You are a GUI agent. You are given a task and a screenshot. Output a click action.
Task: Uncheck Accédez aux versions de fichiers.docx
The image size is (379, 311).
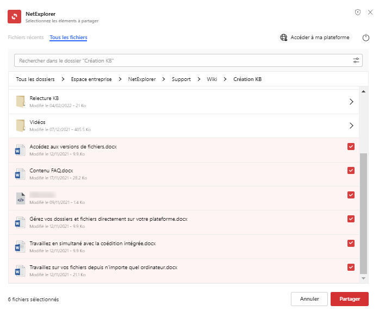tap(351, 146)
